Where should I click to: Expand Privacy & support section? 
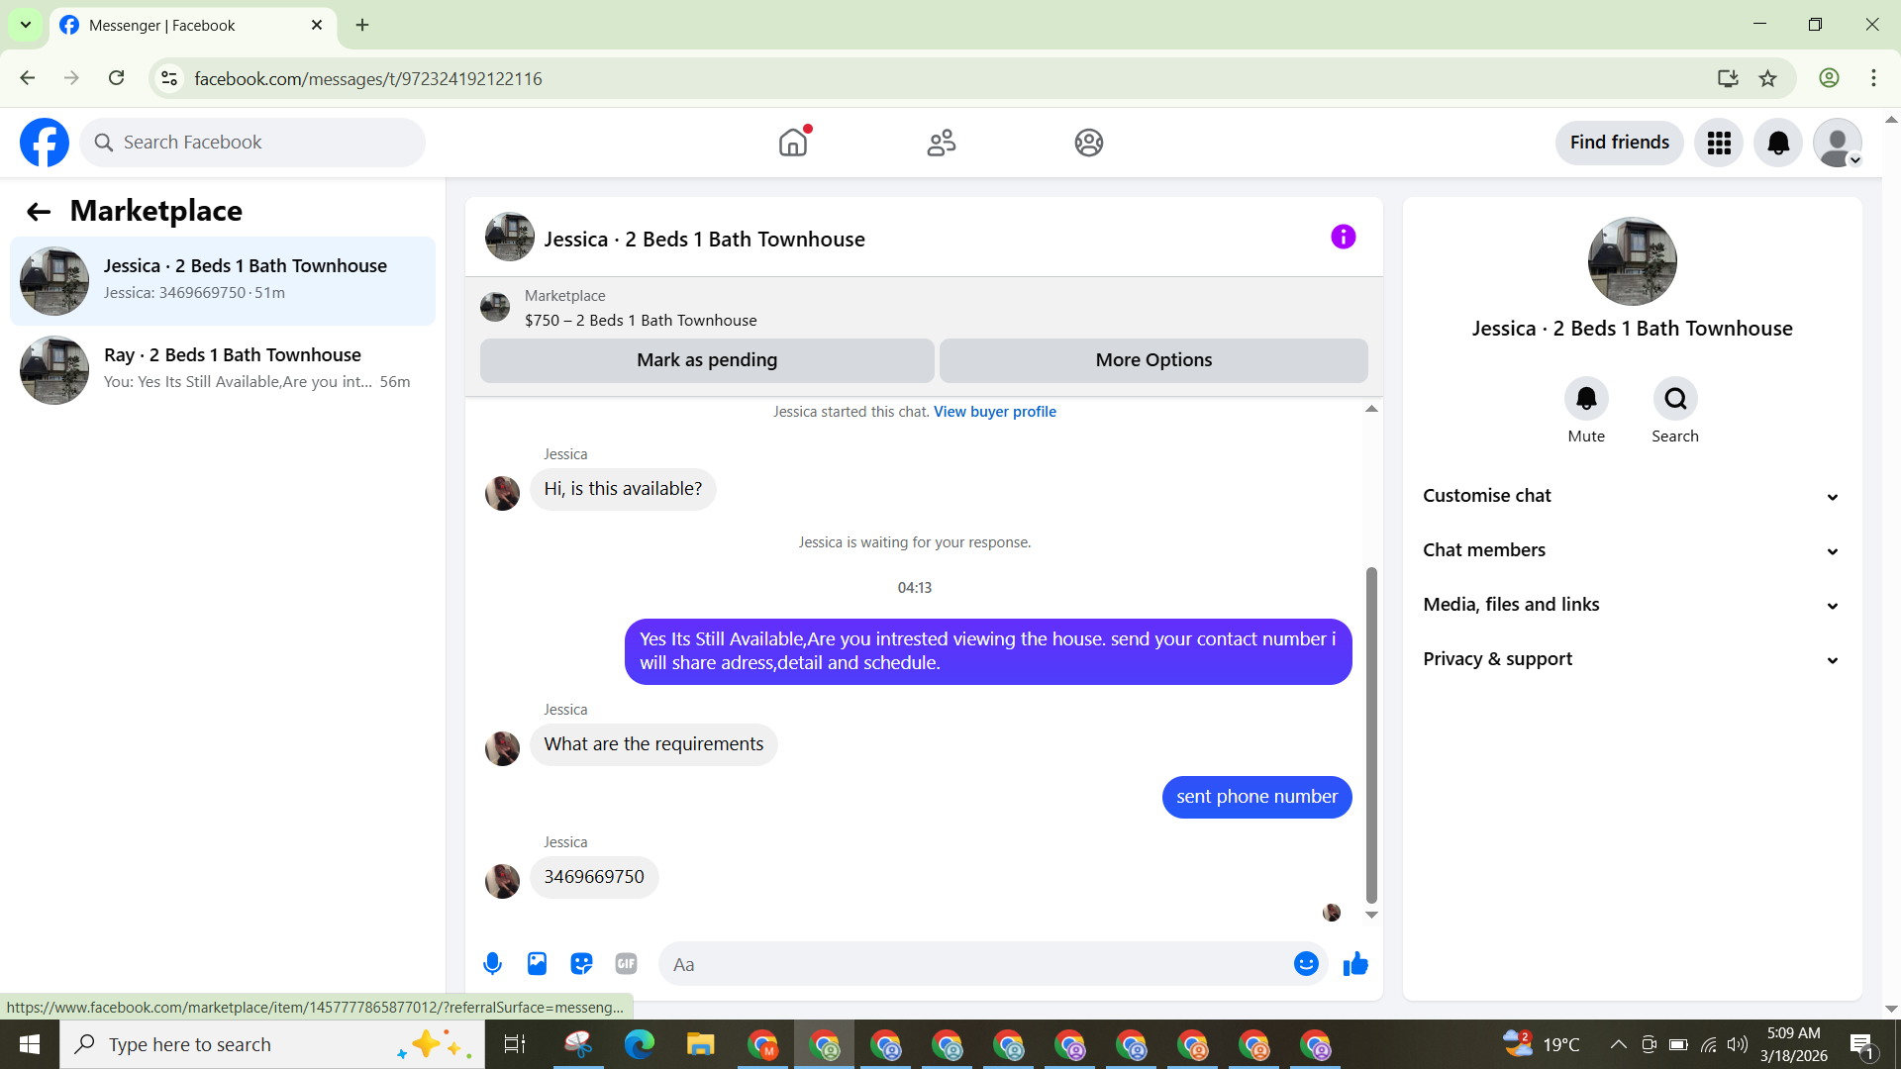(1632, 659)
